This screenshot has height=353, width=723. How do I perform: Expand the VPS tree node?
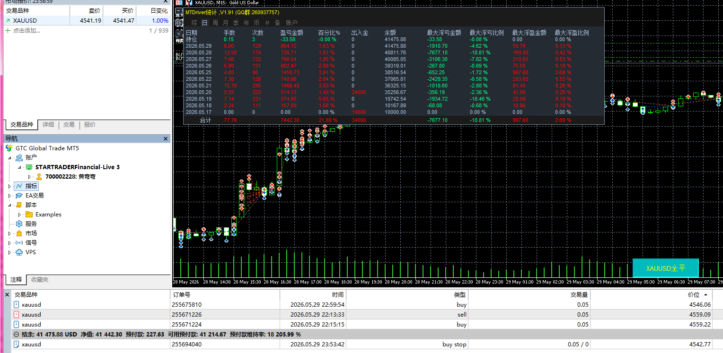pyautogui.click(x=10, y=252)
